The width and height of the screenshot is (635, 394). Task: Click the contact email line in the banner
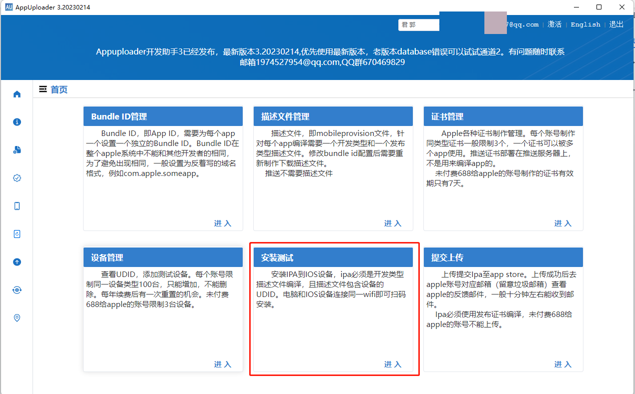tap(322, 62)
